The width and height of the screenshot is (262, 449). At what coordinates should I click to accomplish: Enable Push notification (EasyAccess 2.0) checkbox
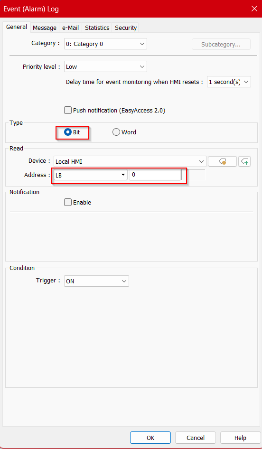[114, 111]
